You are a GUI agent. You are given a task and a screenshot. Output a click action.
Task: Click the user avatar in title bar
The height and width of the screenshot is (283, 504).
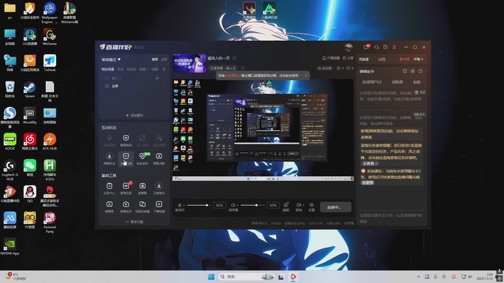(348, 47)
